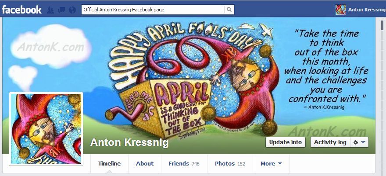Open the notifications globe icon
386x176 pixels.
[x=72, y=10]
